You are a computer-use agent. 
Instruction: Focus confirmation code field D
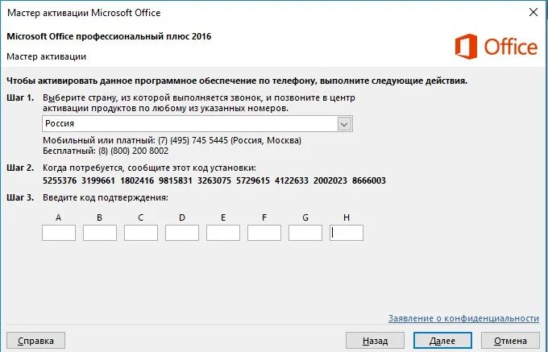[182, 233]
